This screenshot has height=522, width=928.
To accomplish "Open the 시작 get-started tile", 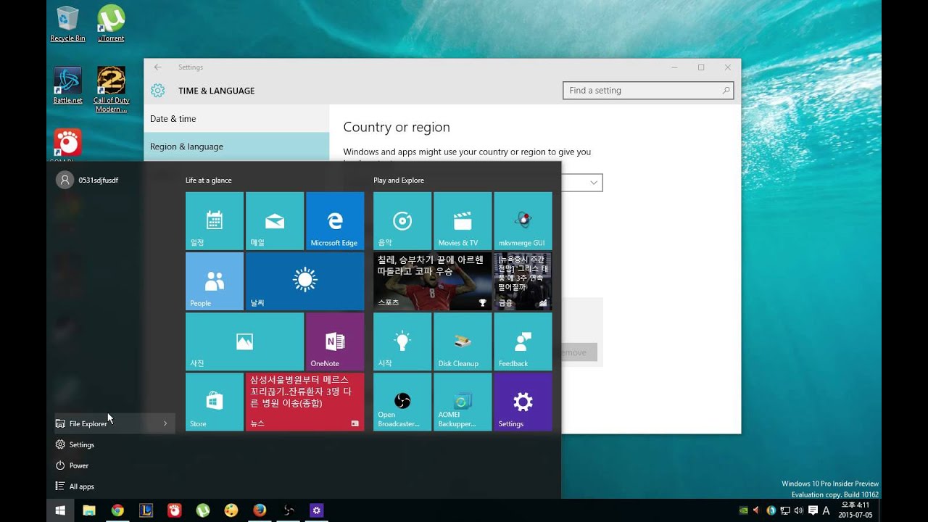I will click(402, 341).
